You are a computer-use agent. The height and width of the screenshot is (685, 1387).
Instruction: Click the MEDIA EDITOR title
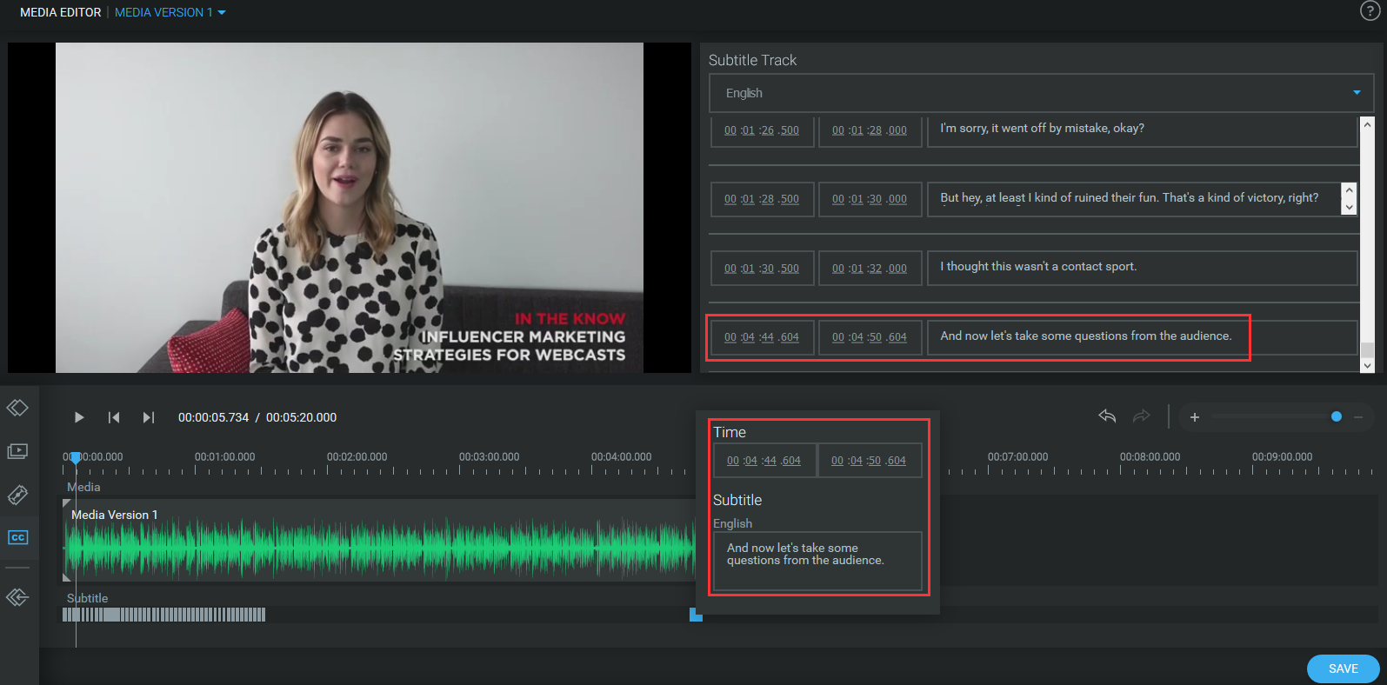[x=61, y=12]
